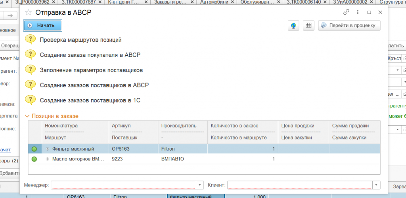Click the Начать start button
406x198 pixels.
[x=43, y=25]
